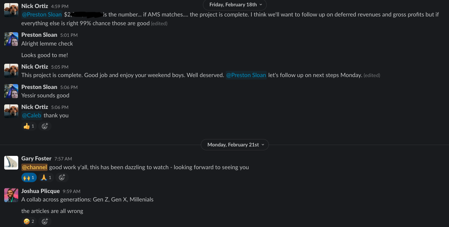Add reaction under Joshua Plicque's message
449x227 pixels.
pos(45,221)
